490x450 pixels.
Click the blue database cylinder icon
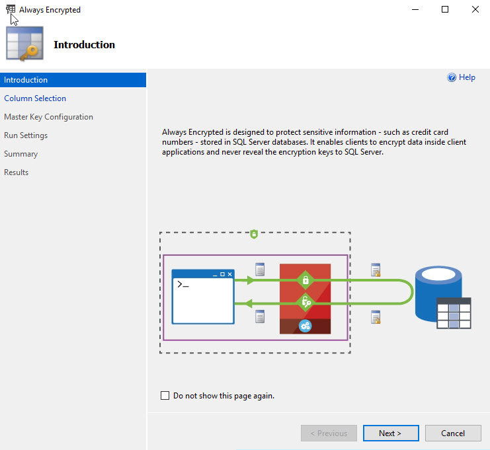point(438,293)
